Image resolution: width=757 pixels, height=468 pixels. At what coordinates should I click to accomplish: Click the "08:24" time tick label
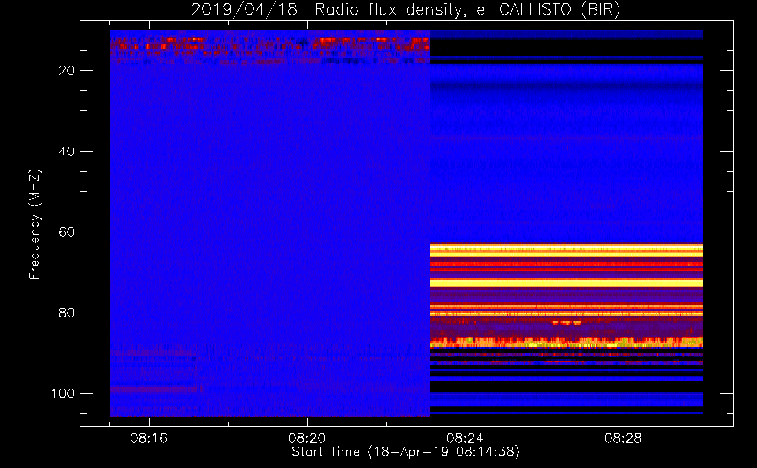(465, 439)
